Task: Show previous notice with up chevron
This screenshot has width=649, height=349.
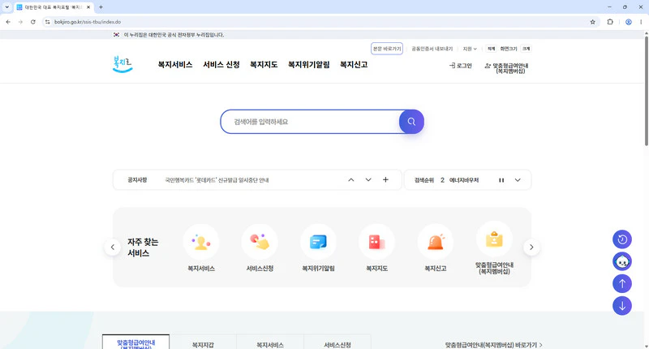Action: (x=351, y=180)
